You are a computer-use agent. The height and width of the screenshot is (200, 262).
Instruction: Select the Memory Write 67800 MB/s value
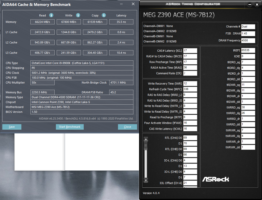coord(69,22)
